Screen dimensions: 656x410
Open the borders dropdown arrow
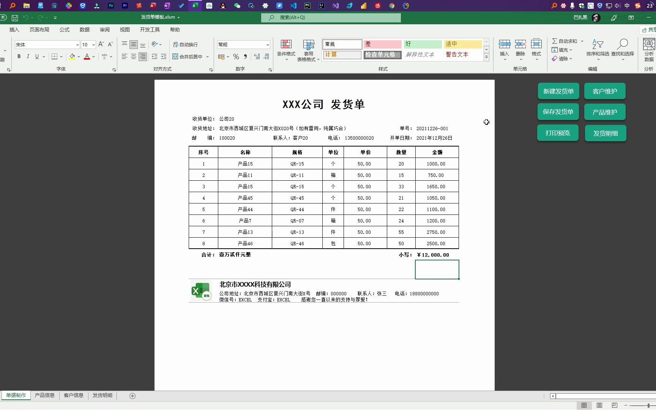point(61,57)
